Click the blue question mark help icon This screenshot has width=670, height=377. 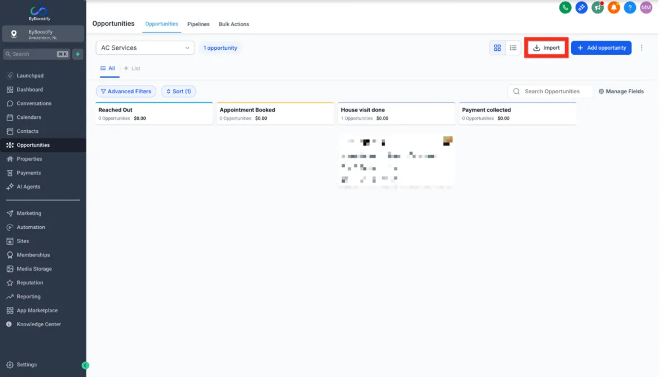tap(630, 8)
